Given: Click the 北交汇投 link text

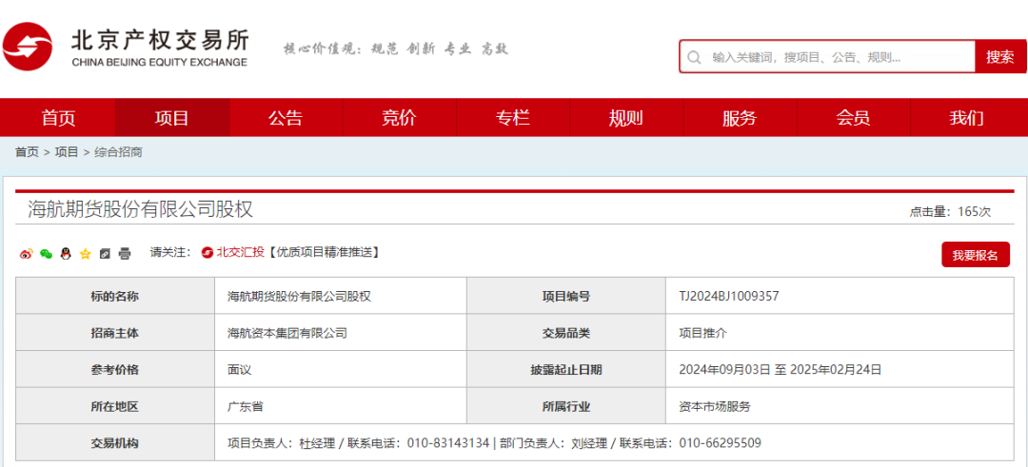Looking at the screenshot, I should (241, 252).
